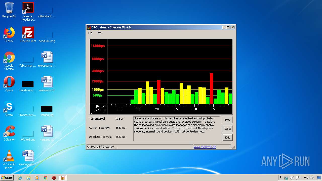Show hidden tray icons arrow
The width and height of the screenshot is (322, 181).
click(280, 178)
